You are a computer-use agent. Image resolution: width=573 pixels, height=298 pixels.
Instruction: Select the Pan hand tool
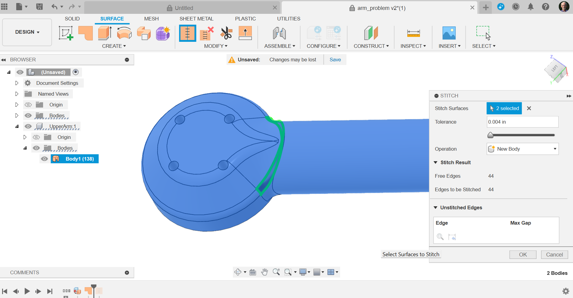click(x=265, y=272)
